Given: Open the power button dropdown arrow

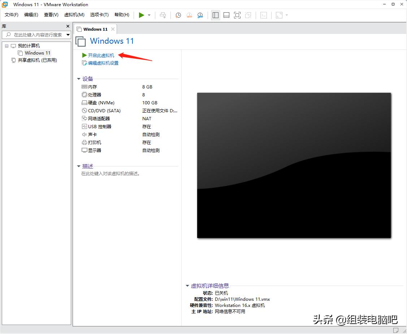Looking at the screenshot, I should [148, 15].
